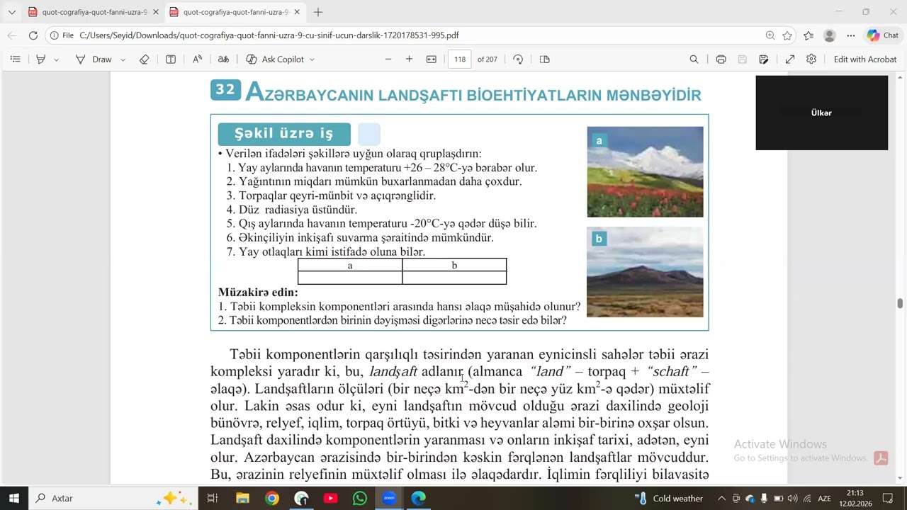Open Copilot Chat sidebar

pos(883,35)
